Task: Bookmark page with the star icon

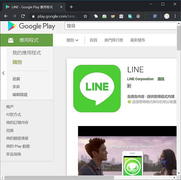Action: point(85,16)
